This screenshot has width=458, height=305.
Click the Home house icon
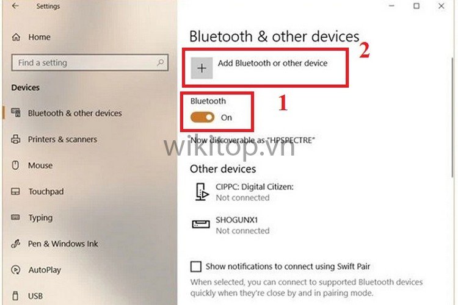coord(16,37)
